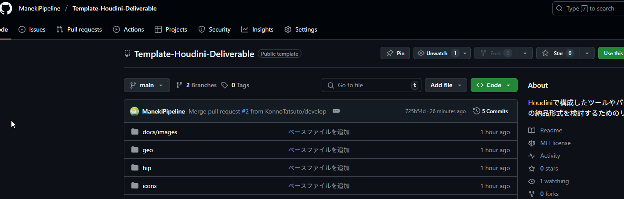Expand the commit message ellipsis button
The image size is (624, 199).
[x=336, y=111]
